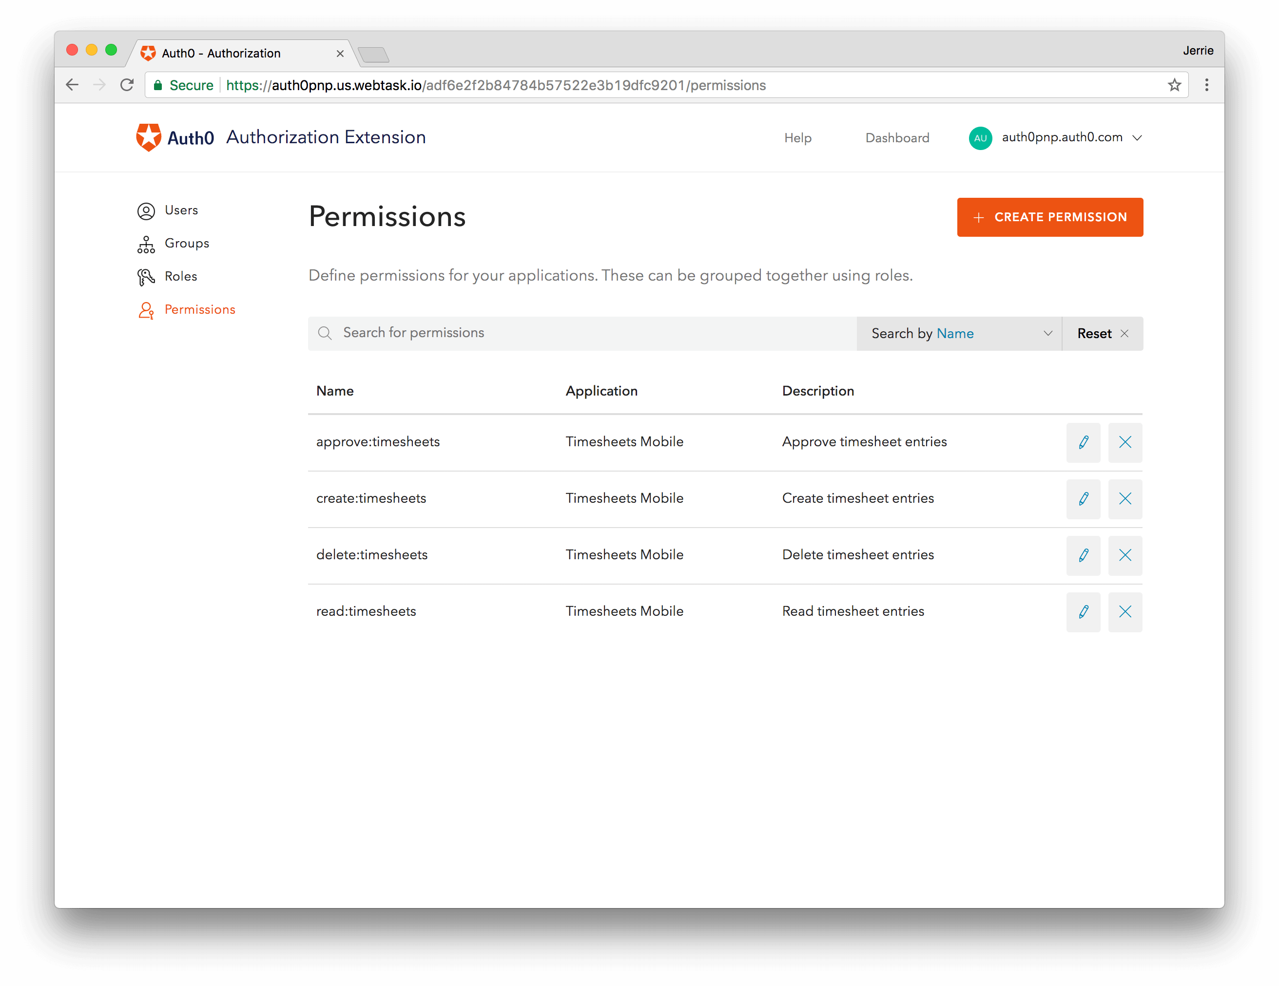Screen dimensions: 1279x986
Task: Click the green Secure padlock icon
Action: coord(157,85)
